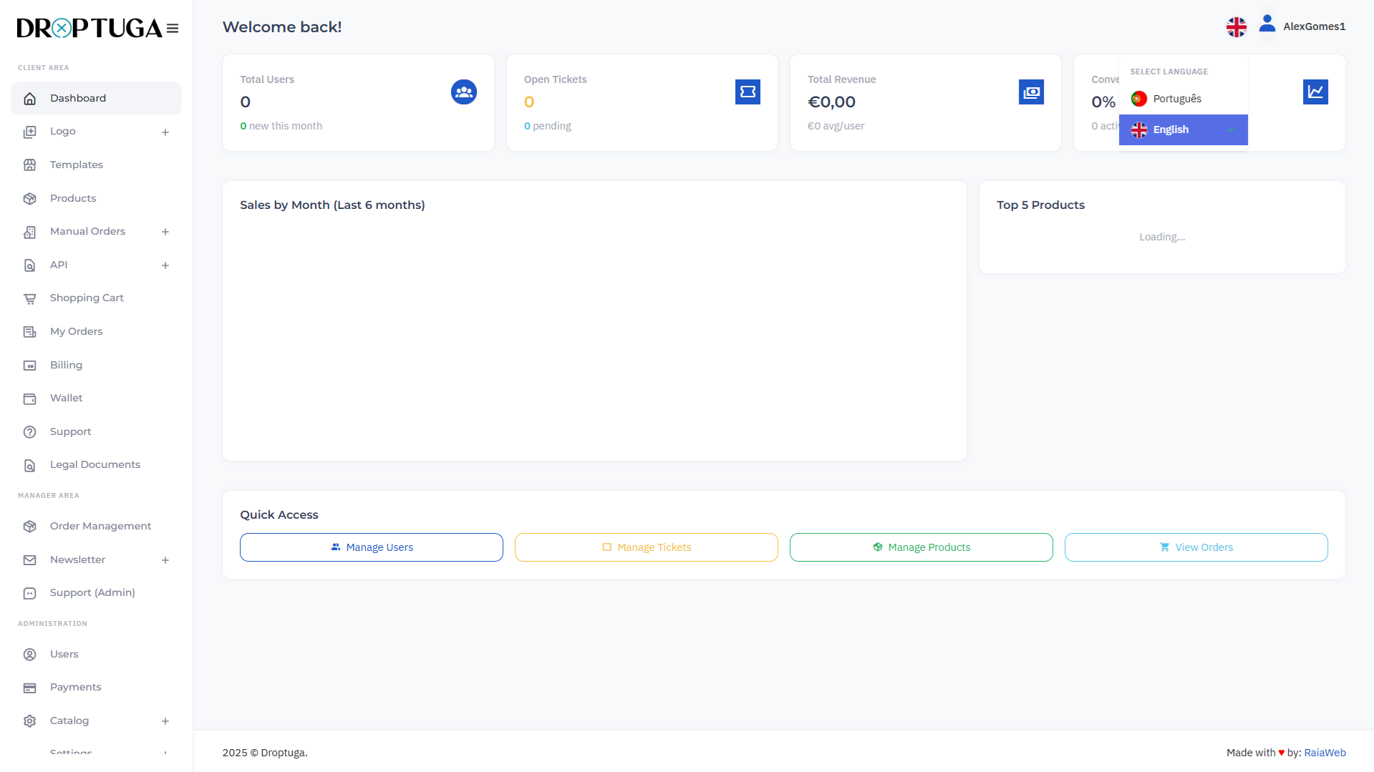The width and height of the screenshot is (1374, 772).
Task: Click the '0 new this month' text
Action: pos(281,126)
